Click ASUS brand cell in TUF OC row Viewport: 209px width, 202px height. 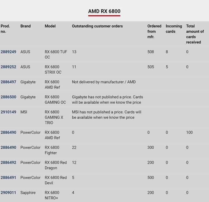tap(25, 52)
